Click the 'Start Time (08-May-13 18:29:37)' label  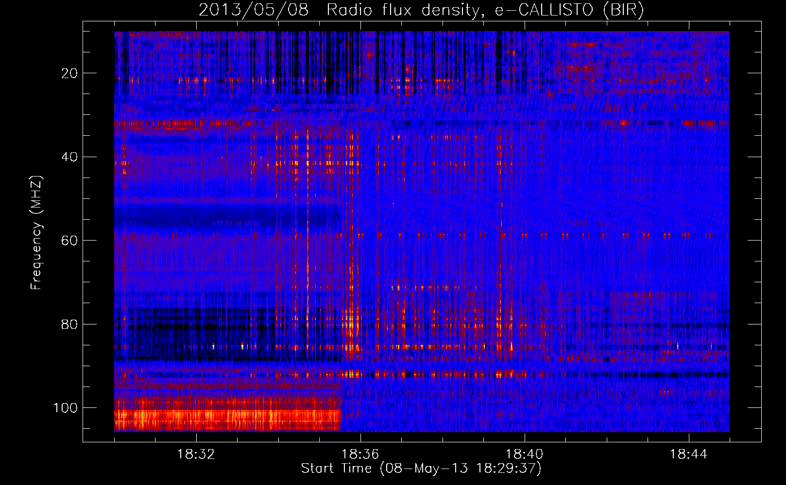click(421, 469)
